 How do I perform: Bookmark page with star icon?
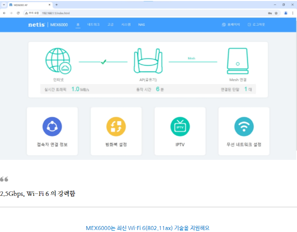[276, 13]
